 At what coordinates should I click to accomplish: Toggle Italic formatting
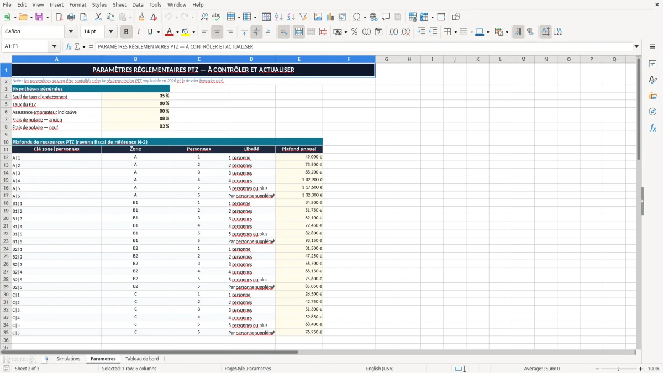point(139,32)
